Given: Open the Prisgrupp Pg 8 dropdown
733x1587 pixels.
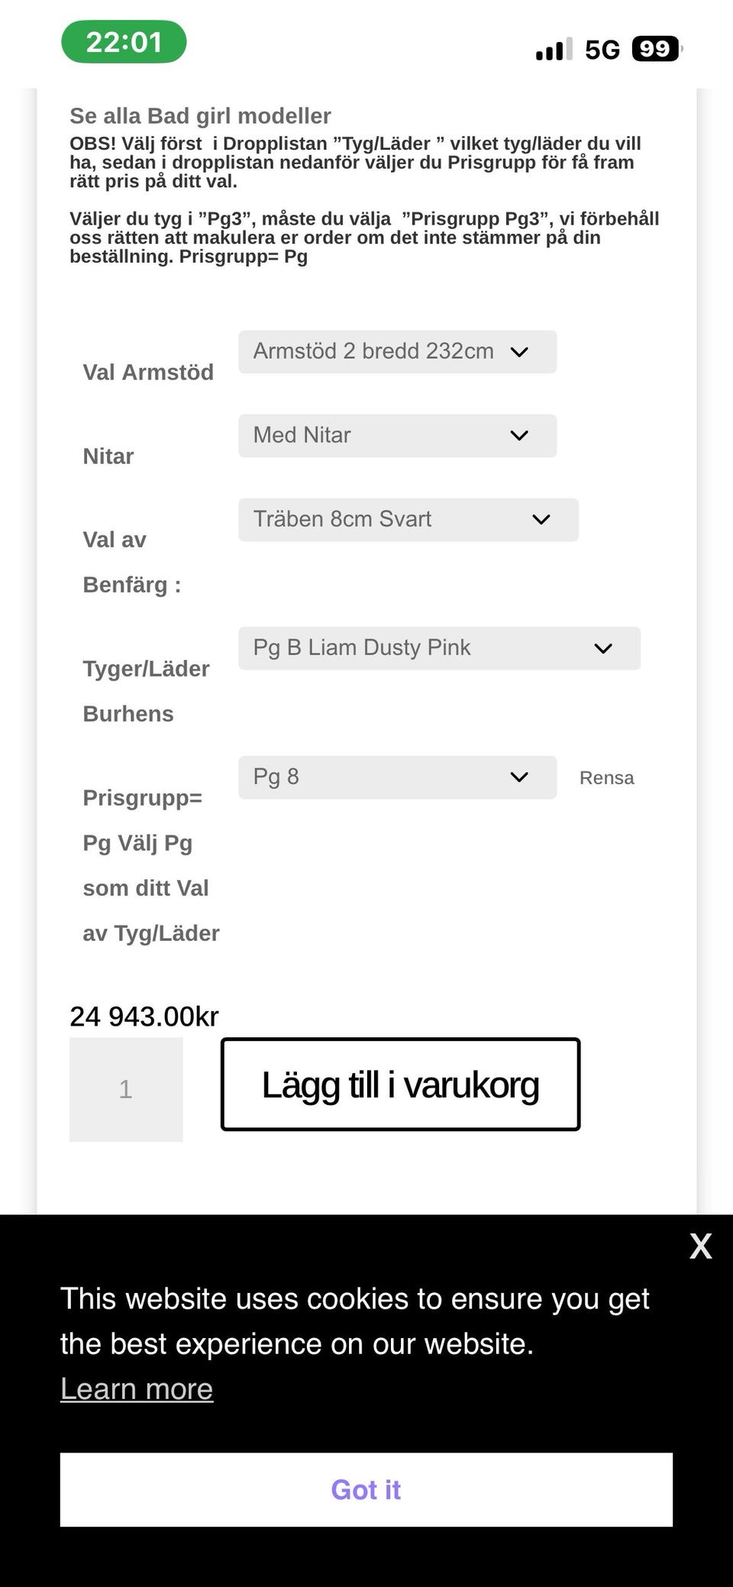Looking at the screenshot, I should click(397, 777).
